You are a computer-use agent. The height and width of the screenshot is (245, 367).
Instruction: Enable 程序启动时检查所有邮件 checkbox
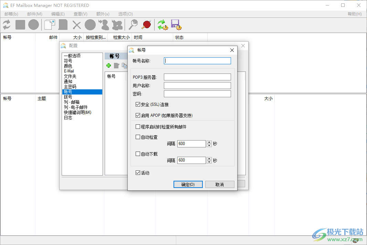point(138,127)
